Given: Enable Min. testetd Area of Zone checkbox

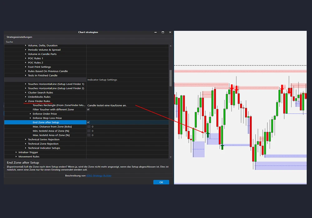Looking at the screenshot, I should pos(89,131).
